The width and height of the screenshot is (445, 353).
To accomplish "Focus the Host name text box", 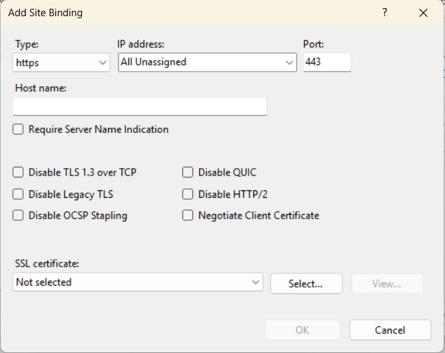I will pos(140,107).
